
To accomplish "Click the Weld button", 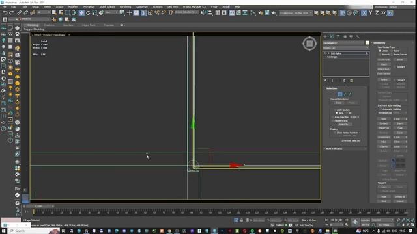I will 384,119.
